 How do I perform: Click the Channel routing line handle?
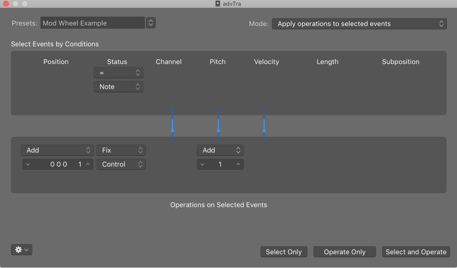pyautogui.click(x=172, y=130)
